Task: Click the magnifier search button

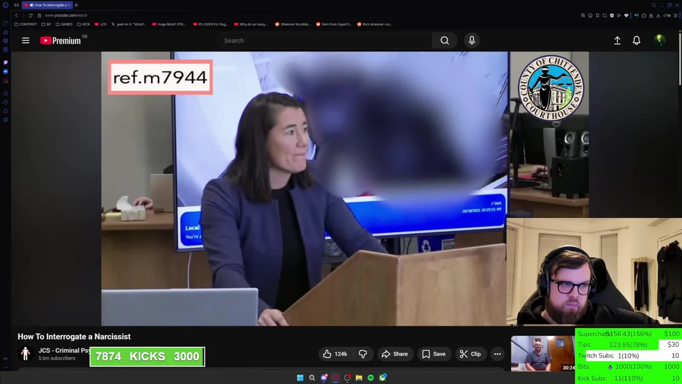Action: pyautogui.click(x=444, y=41)
